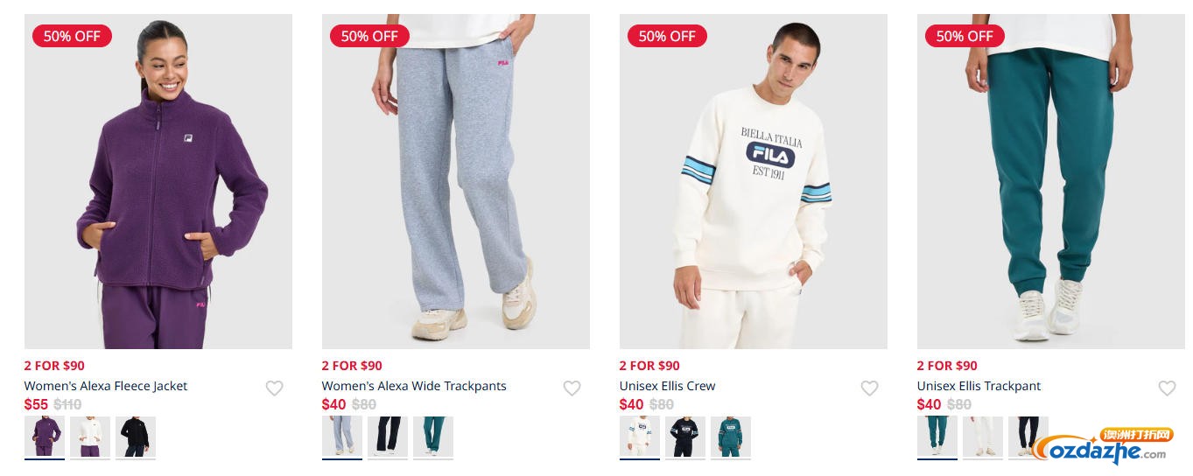Click the 2 FOR $90 offer under Ellis Trackpant
The height and width of the screenshot is (476, 1193).
click(947, 366)
